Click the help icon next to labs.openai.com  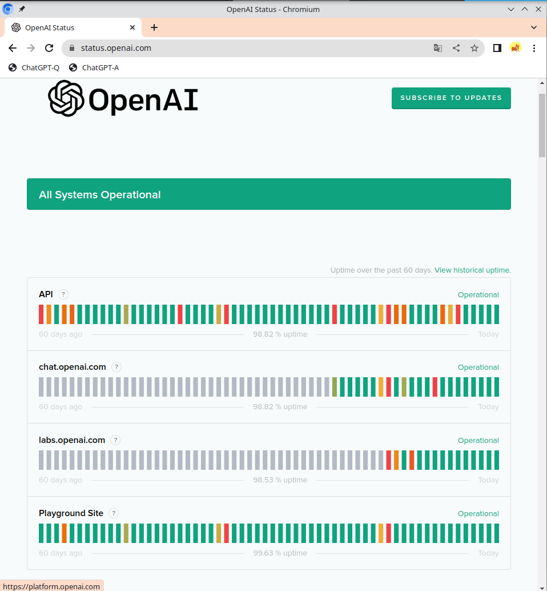[x=115, y=440]
